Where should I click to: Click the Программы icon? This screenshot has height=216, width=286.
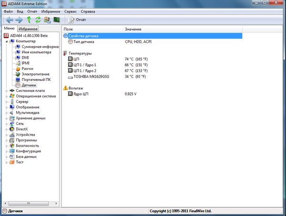point(12,140)
